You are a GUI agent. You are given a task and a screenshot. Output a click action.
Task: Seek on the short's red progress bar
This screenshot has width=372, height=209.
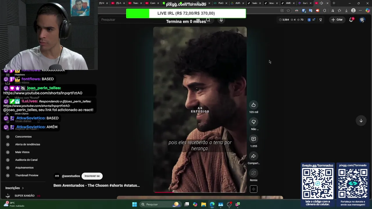(200, 192)
